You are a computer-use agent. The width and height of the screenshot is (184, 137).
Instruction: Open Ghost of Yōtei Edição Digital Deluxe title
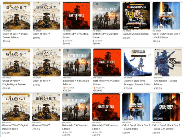point(14,83)
